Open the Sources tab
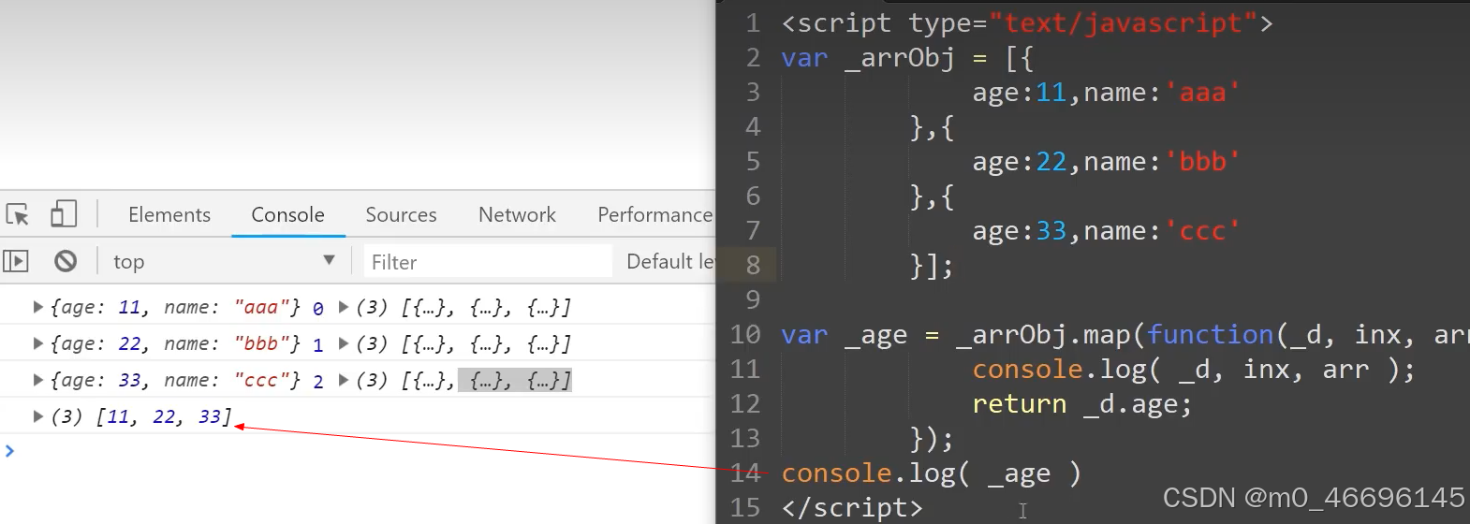 click(401, 214)
